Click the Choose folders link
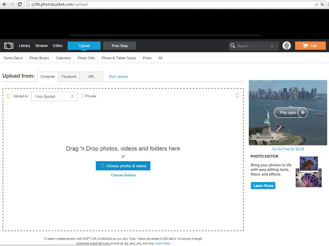 tap(123, 175)
